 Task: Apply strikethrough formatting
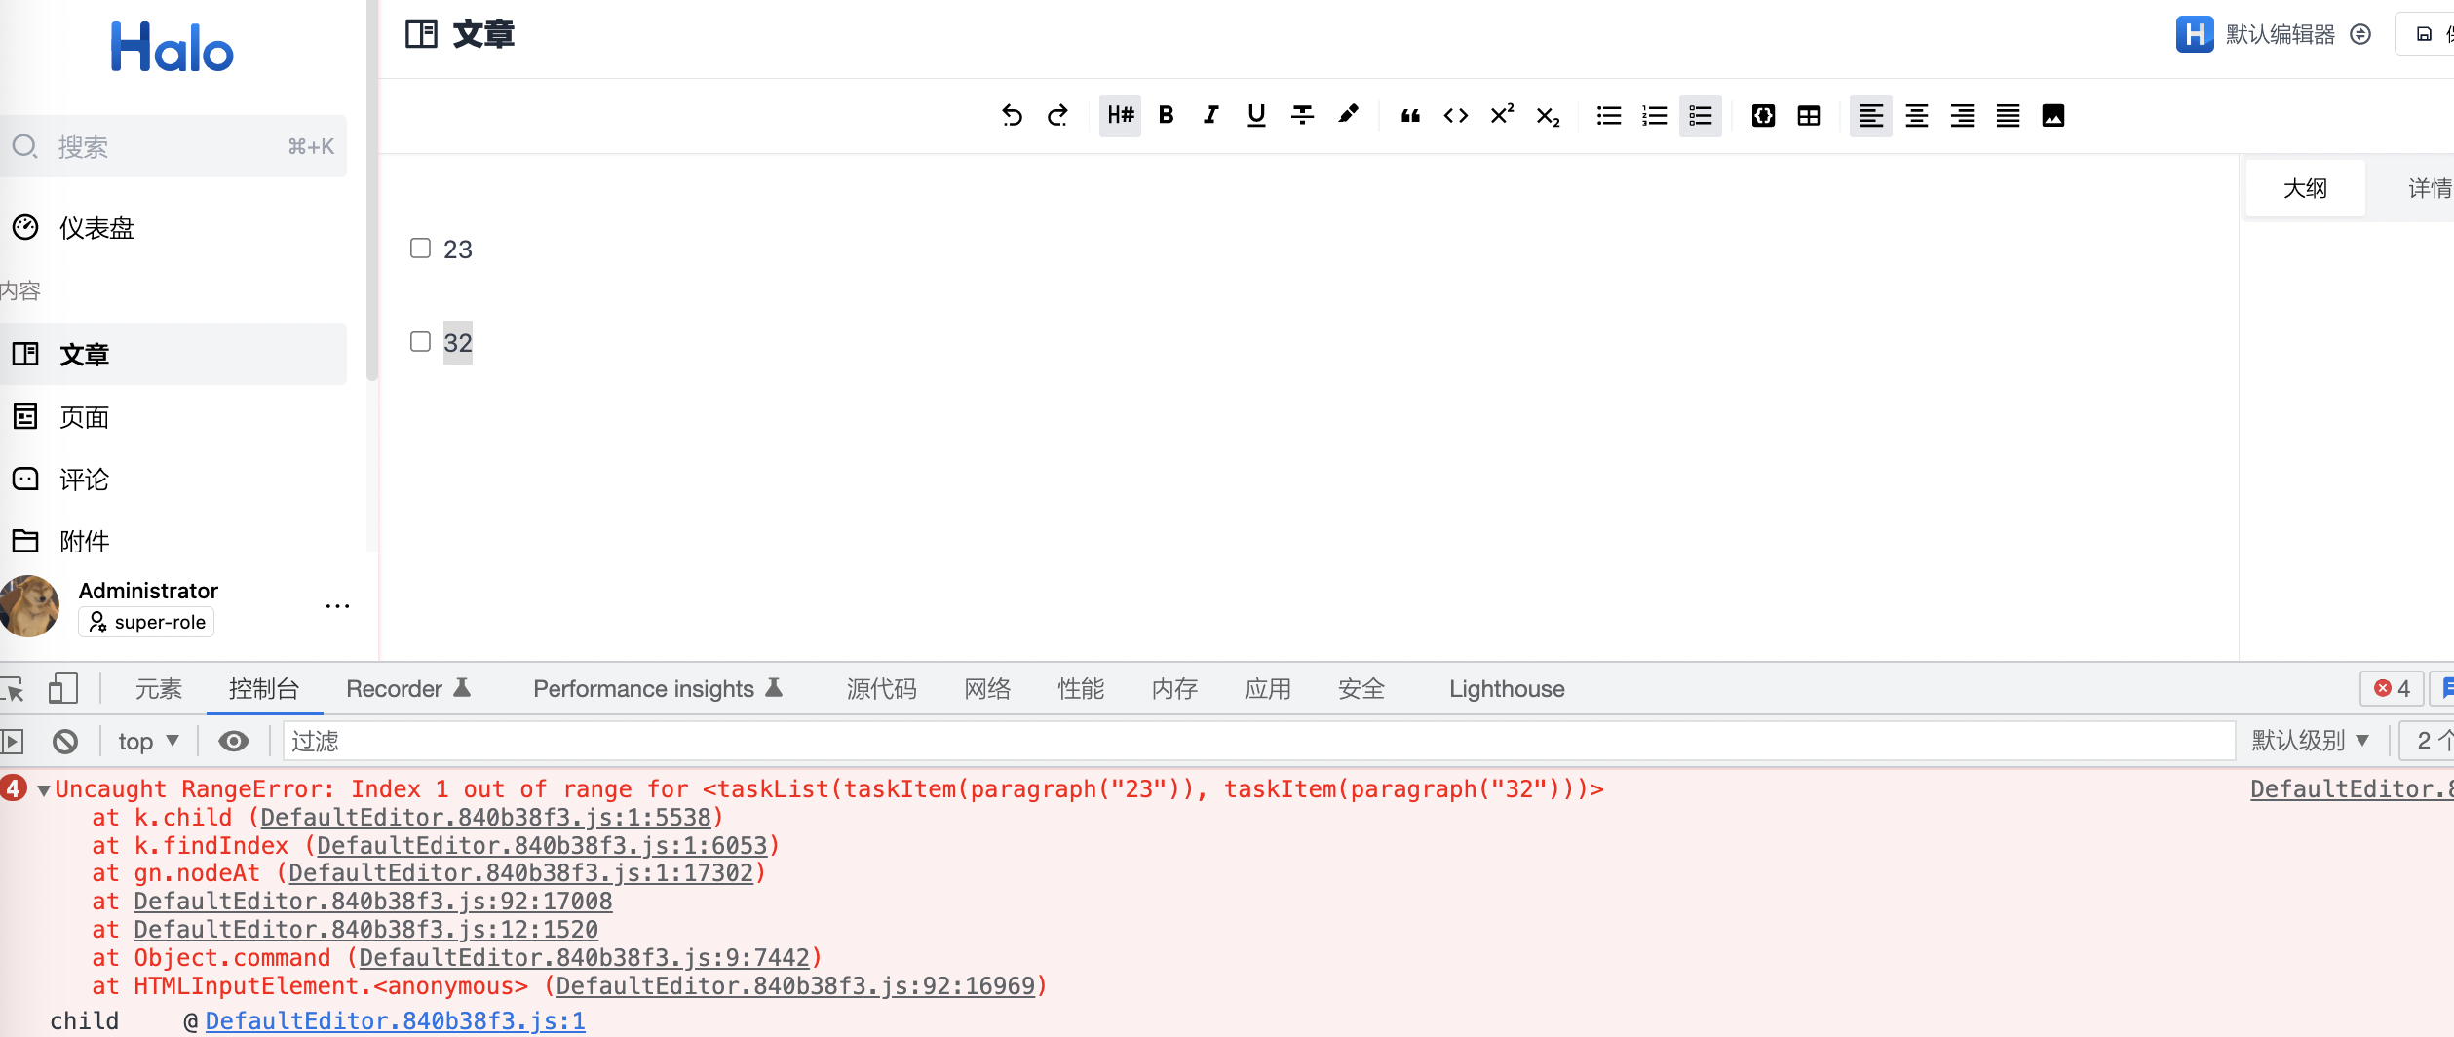click(x=1302, y=116)
